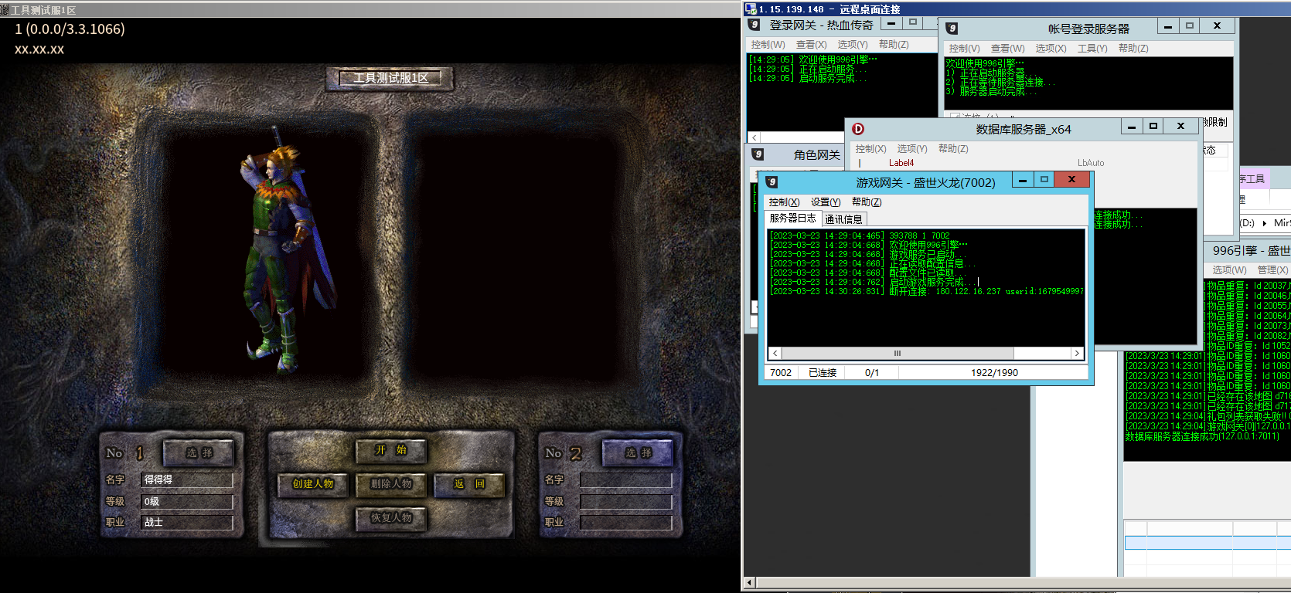The image size is (1291, 593).
Task: Click the 职业 field showing 战士
Action: click(x=187, y=523)
